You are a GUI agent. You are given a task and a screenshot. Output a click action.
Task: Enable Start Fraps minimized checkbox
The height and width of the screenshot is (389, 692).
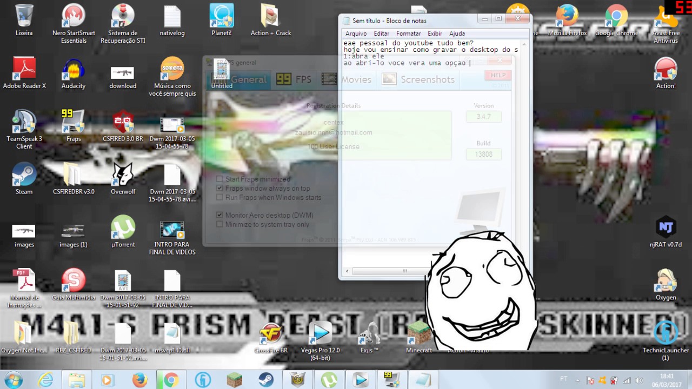(219, 179)
